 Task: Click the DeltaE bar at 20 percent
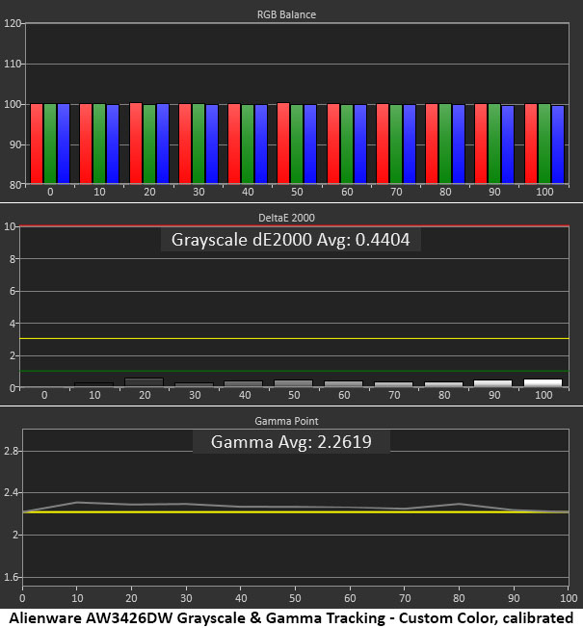pyautogui.click(x=145, y=382)
